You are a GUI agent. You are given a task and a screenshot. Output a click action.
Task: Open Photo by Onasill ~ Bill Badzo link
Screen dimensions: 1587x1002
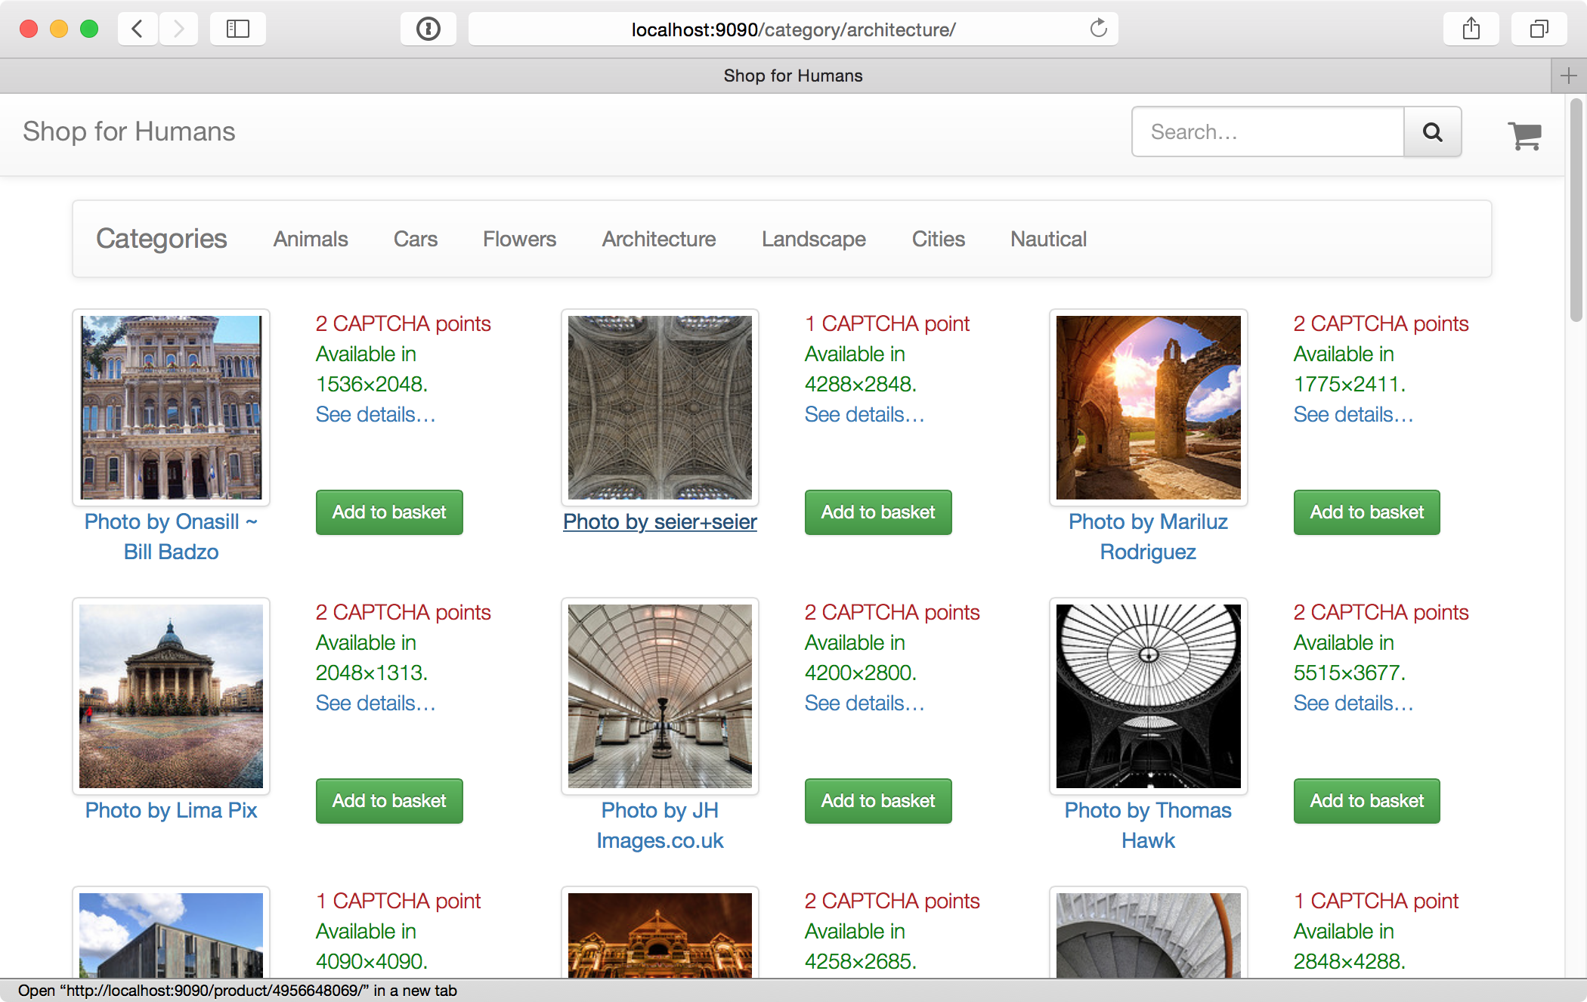click(172, 537)
